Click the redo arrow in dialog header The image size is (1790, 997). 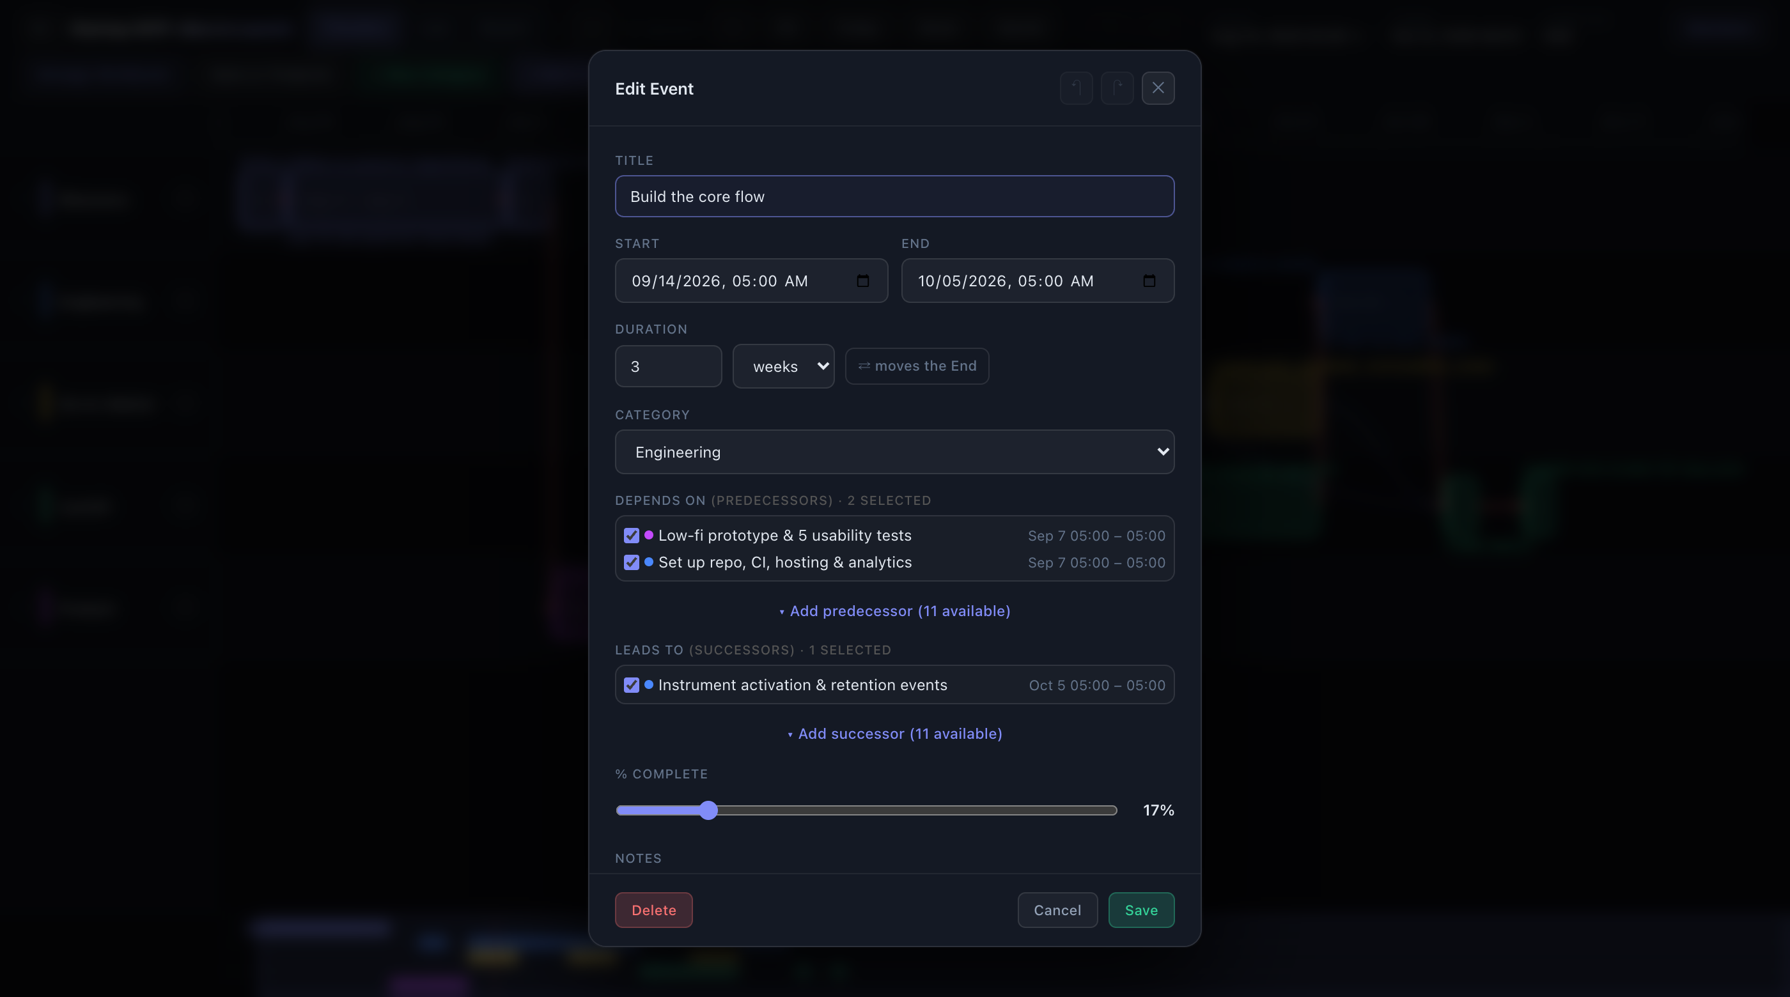tap(1117, 88)
